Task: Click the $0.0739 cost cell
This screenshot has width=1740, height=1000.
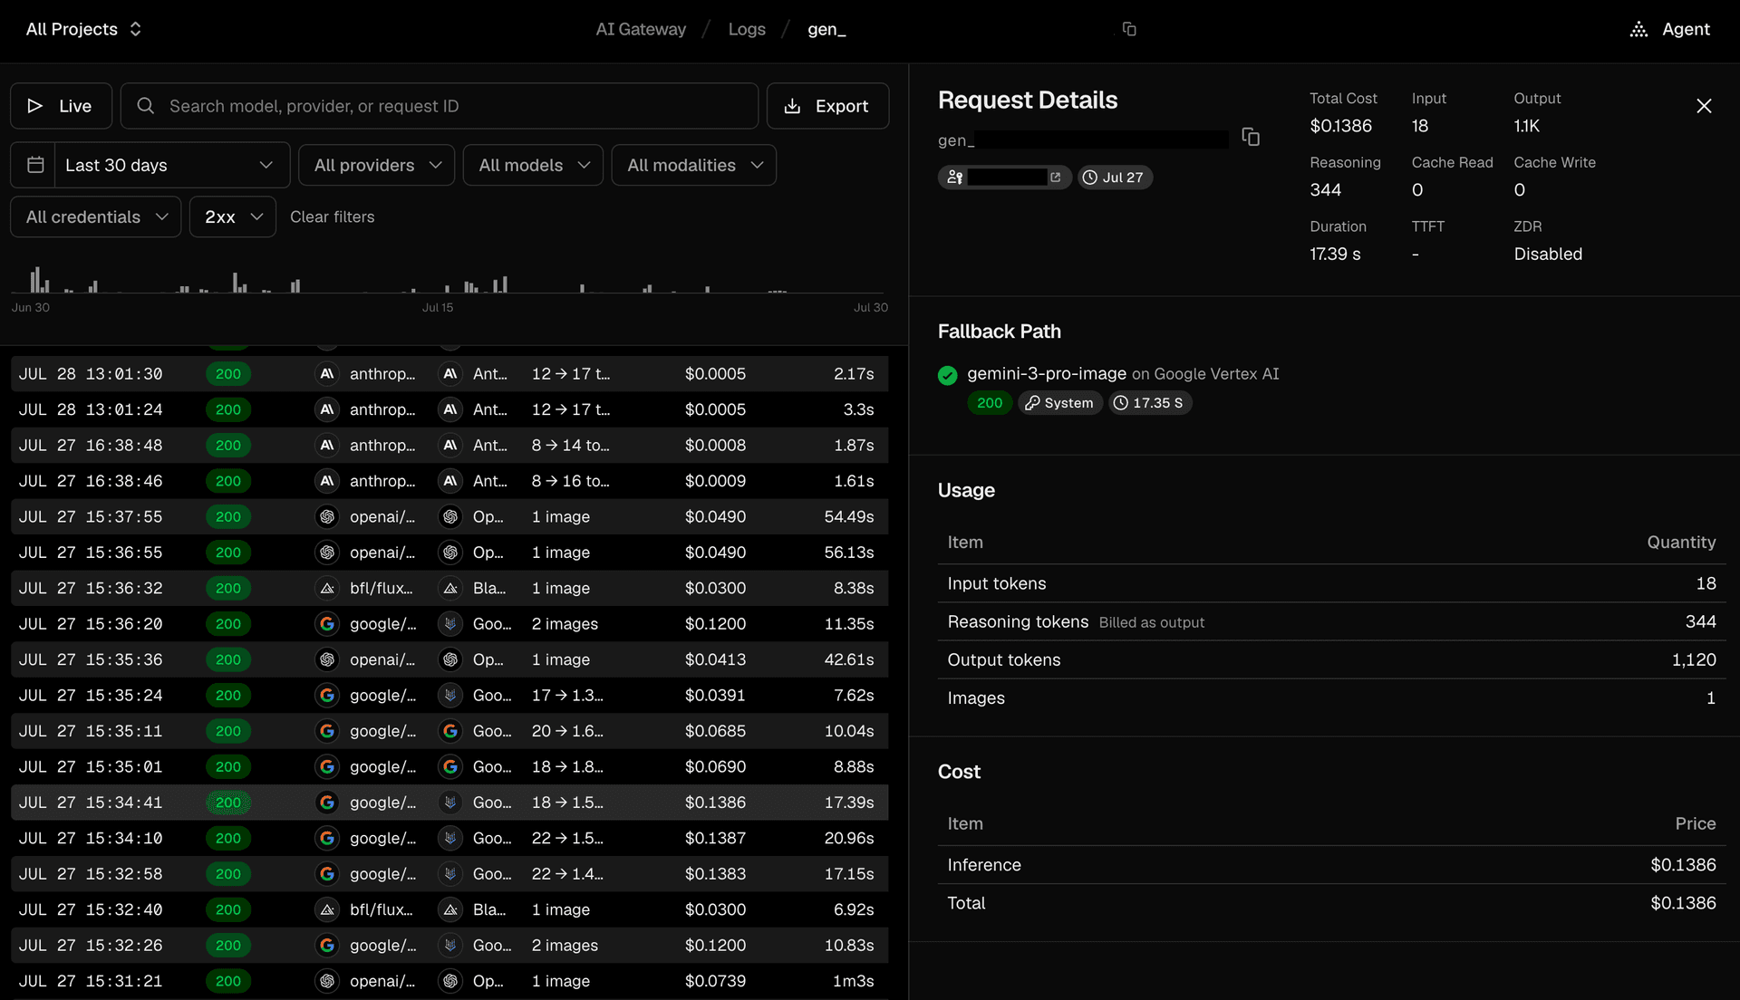Action: (x=715, y=981)
